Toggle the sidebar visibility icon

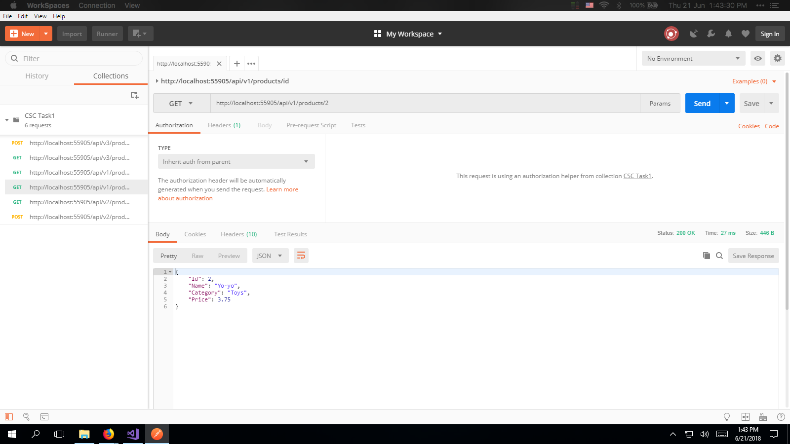[9, 417]
